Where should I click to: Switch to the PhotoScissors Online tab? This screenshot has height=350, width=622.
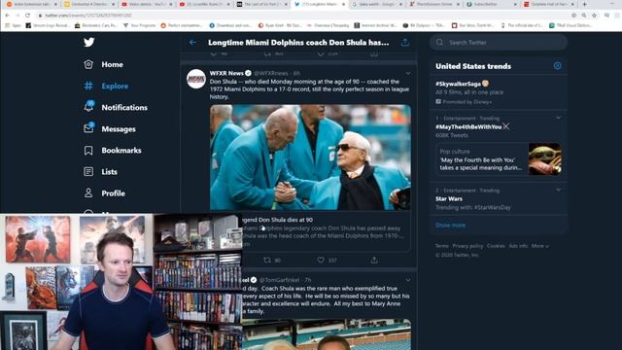point(434,4)
